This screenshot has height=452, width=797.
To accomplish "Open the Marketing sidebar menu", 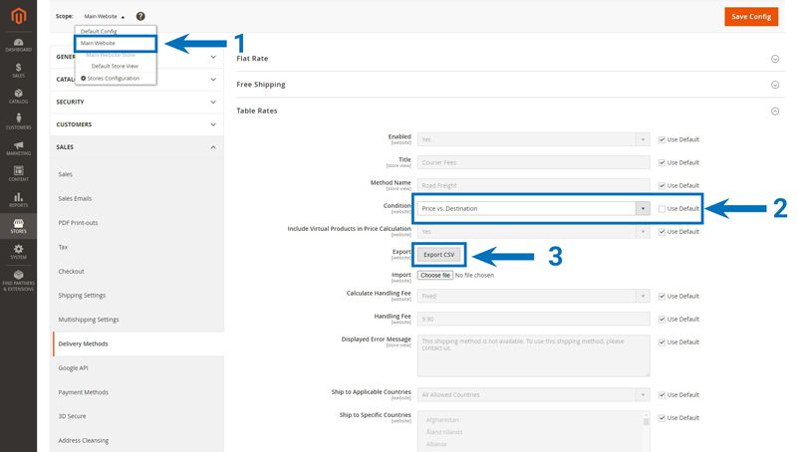I will [18, 148].
